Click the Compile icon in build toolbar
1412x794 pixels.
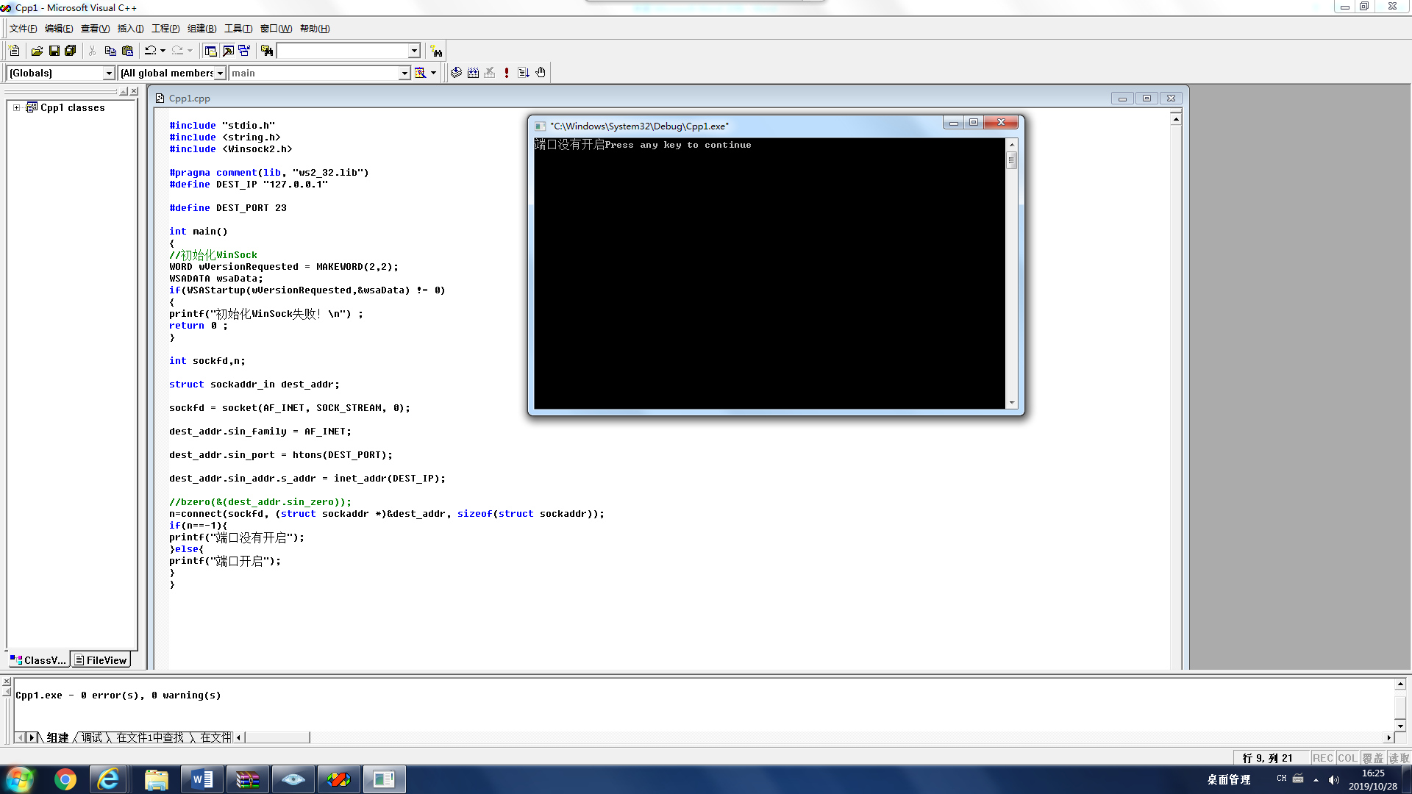456,73
